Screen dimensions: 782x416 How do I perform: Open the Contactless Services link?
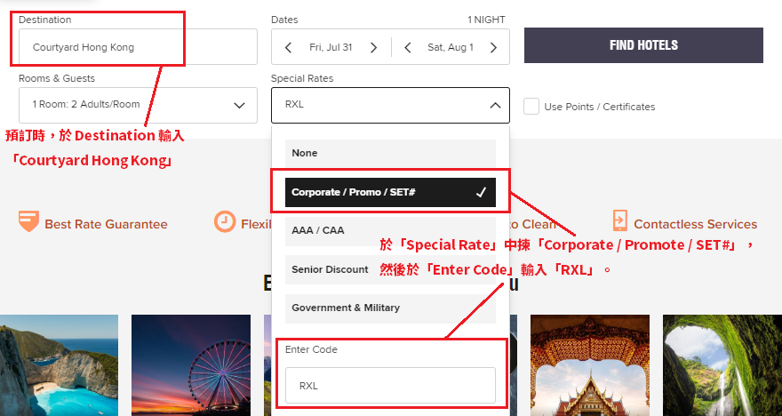(x=695, y=225)
